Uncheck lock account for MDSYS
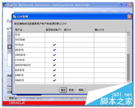 (x=55, y=50)
